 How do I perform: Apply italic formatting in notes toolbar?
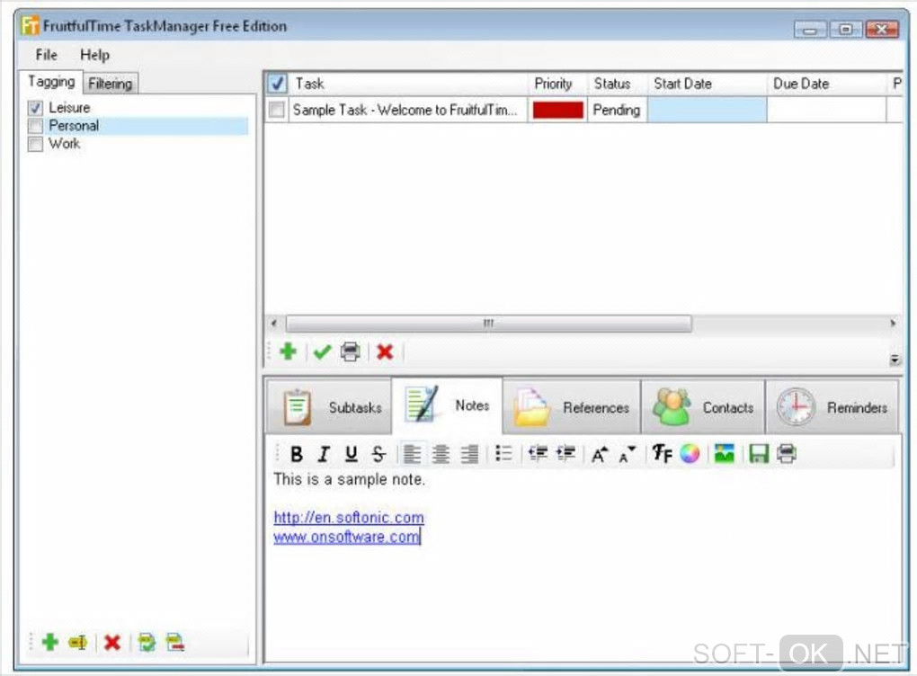tap(324, 454)
